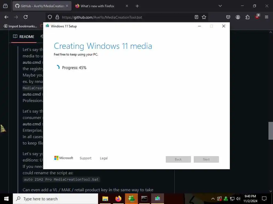Show hidden system tray icons

213,199
